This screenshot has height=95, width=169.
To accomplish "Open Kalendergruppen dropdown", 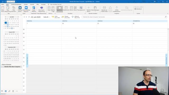I will pyautogui.click(x=95, y=9).
